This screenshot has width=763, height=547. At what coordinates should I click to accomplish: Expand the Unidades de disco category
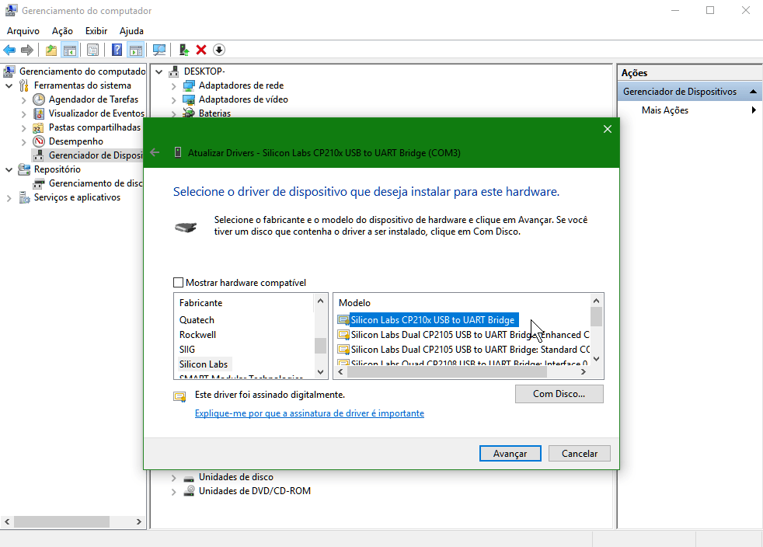(174, 478)
